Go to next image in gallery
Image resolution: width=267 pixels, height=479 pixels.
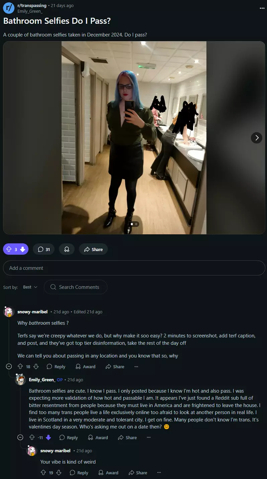tap(257, 138)
